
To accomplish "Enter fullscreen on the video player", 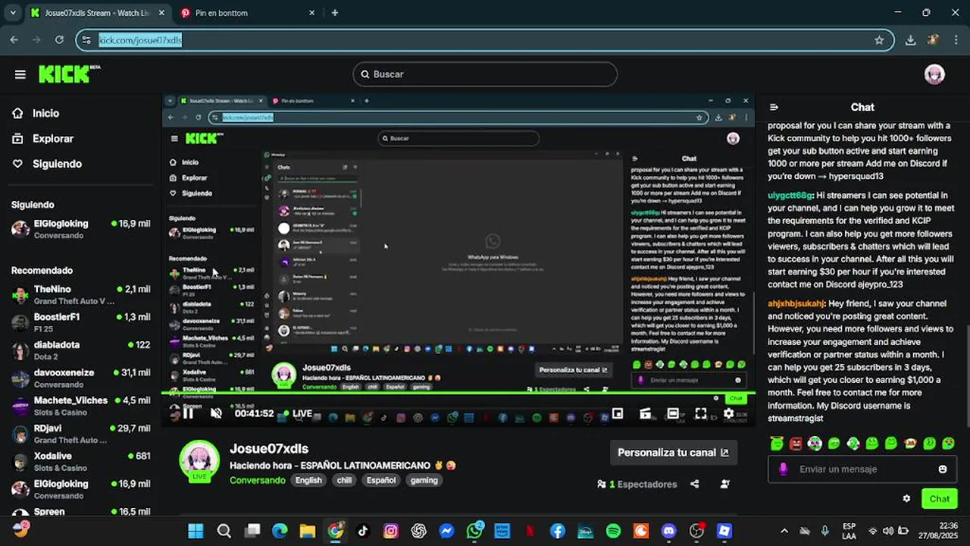I will [701, 413].
